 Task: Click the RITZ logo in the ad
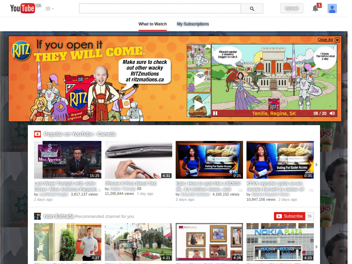pyautogui.click(x=21, y=51)
